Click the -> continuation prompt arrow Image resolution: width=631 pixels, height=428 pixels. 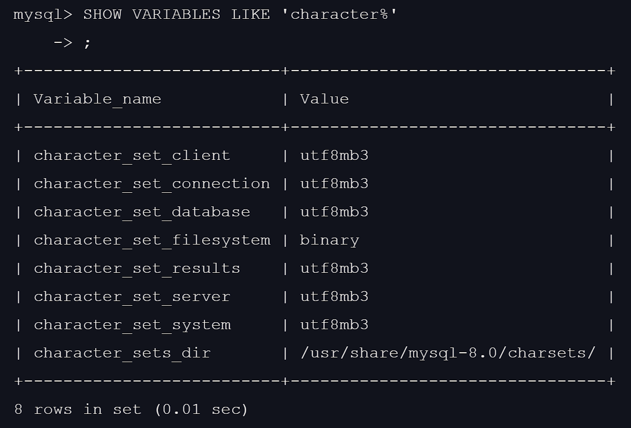pyautogui.click(x=62, y=42)
